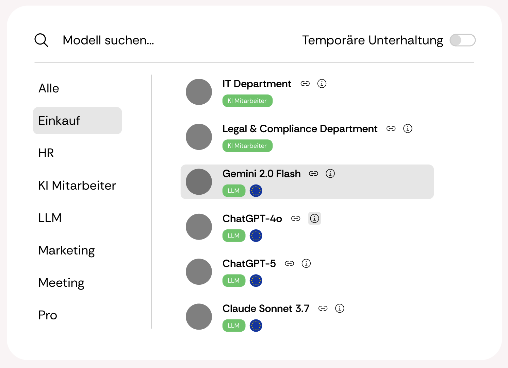Choose ChatGPT-5 model name
Screen dimensions: 508x368
coord(249,263)
